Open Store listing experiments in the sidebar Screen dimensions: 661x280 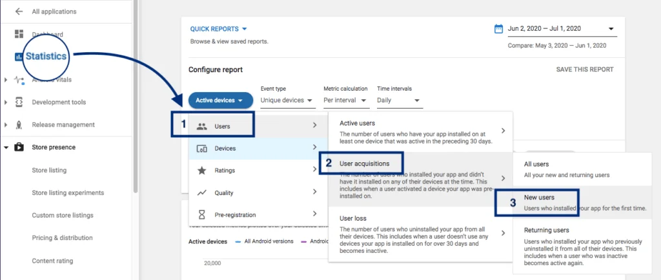tap(68, 192)
